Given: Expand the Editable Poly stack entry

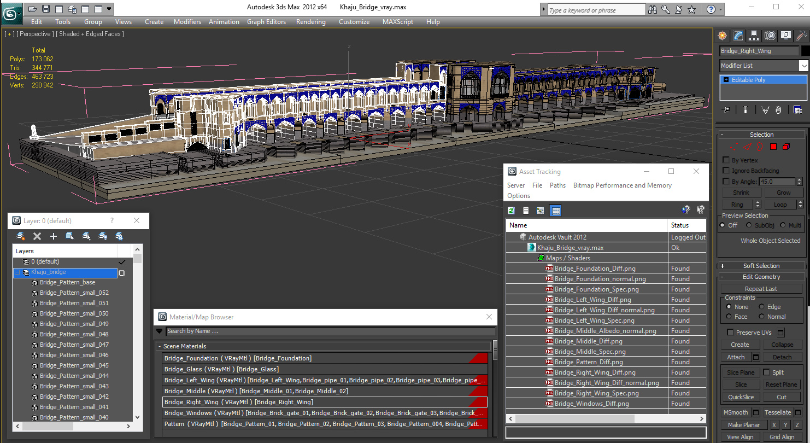Looking at the screenshot, I should coord(726,80).
